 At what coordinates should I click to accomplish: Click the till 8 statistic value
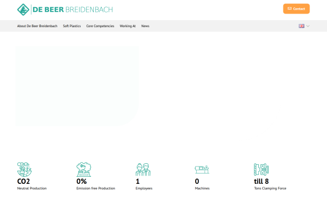[x=261, y=181]
